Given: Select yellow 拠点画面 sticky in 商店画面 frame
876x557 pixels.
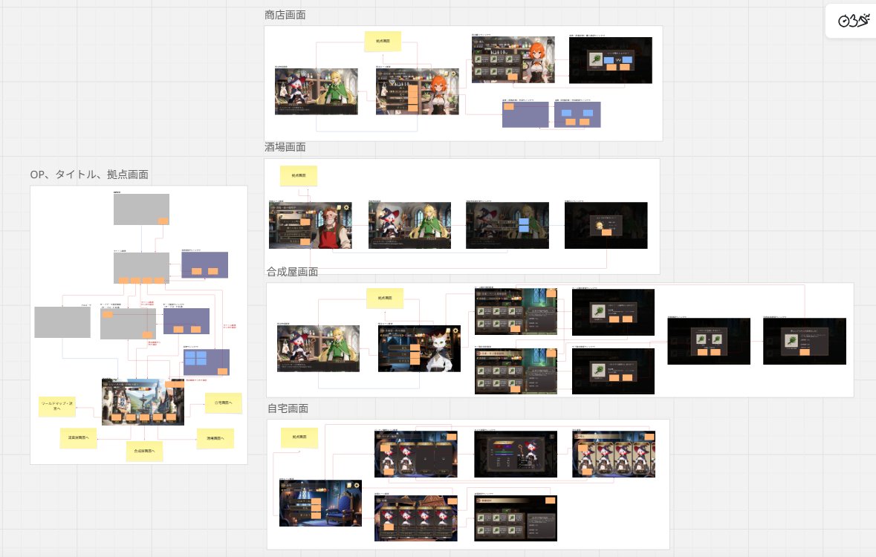Looking at the screenshot, I should click(383, 42).
